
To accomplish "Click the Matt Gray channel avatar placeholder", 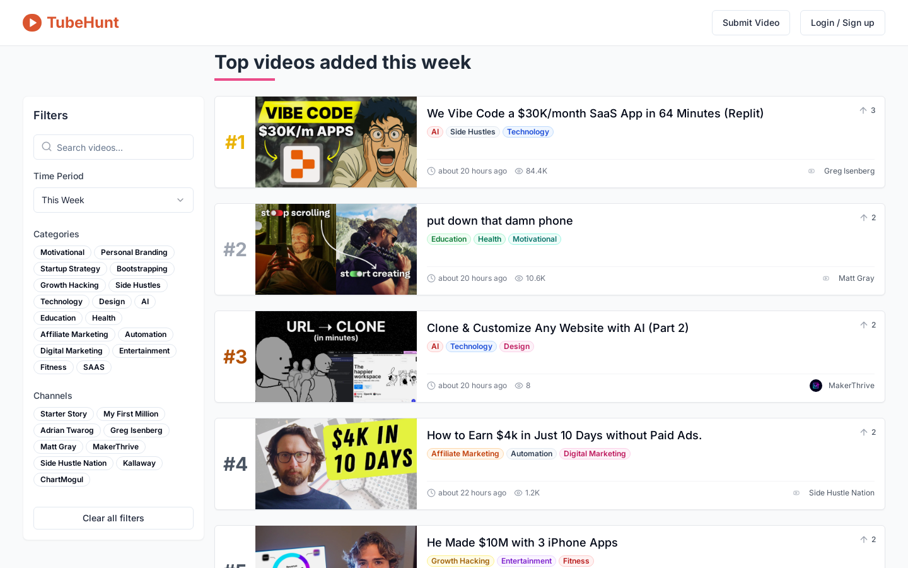I will (826, 278).
